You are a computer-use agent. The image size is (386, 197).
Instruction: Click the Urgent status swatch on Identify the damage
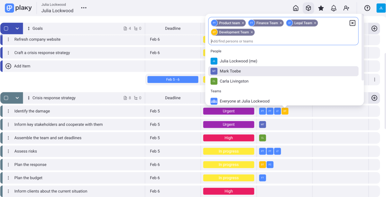click(228, 111)
